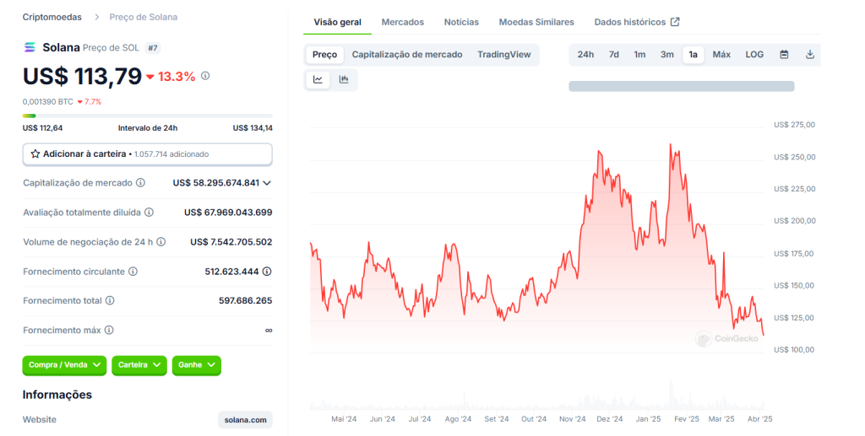The image size is (865, 436).
Task: Open Moedas Similares tab
Action: point(536,22)
